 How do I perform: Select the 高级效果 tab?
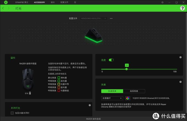134,91
